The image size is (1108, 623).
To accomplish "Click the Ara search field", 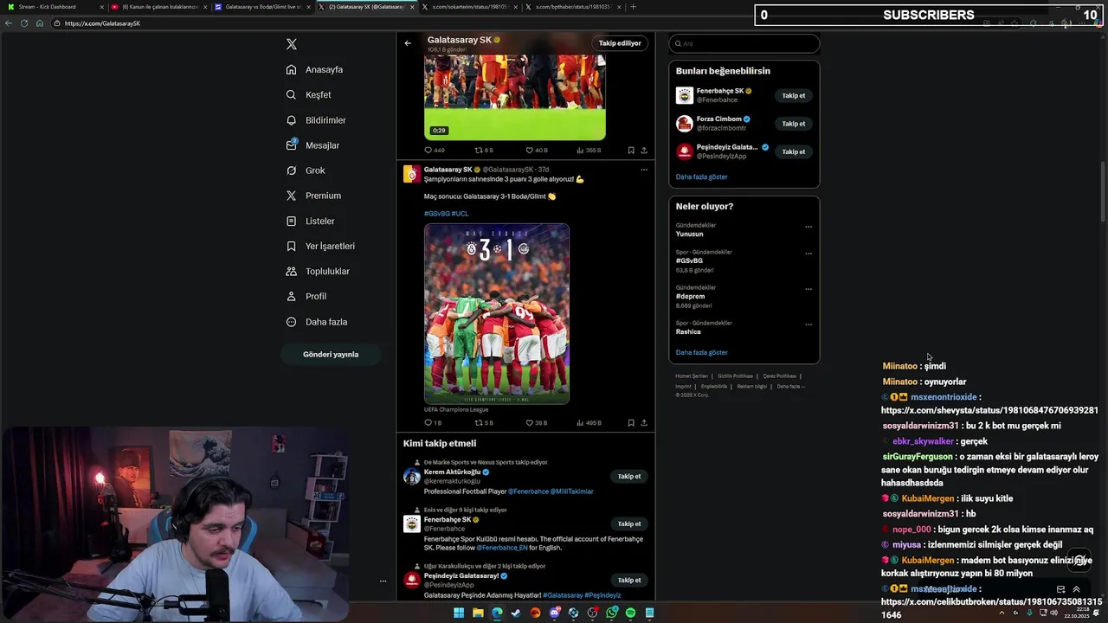I will [x=744, y=43].
